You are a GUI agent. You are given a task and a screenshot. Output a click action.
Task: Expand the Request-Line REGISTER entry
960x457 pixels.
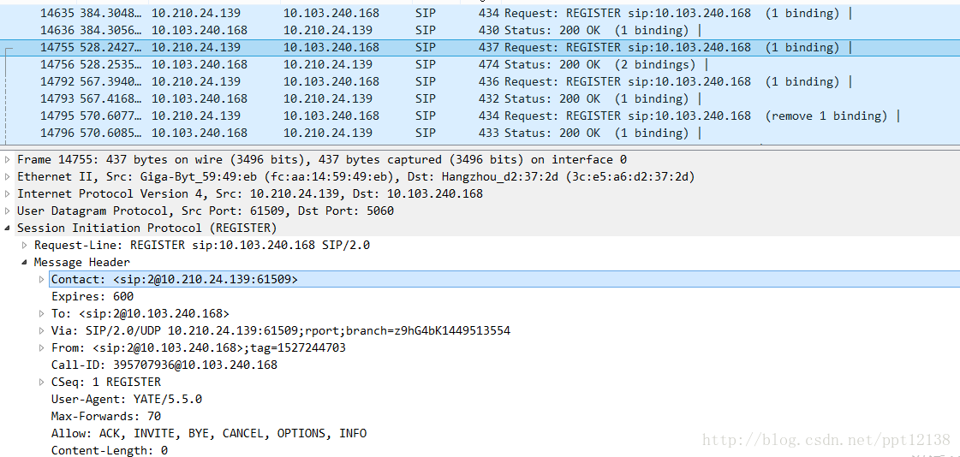(x=25, y=246)
